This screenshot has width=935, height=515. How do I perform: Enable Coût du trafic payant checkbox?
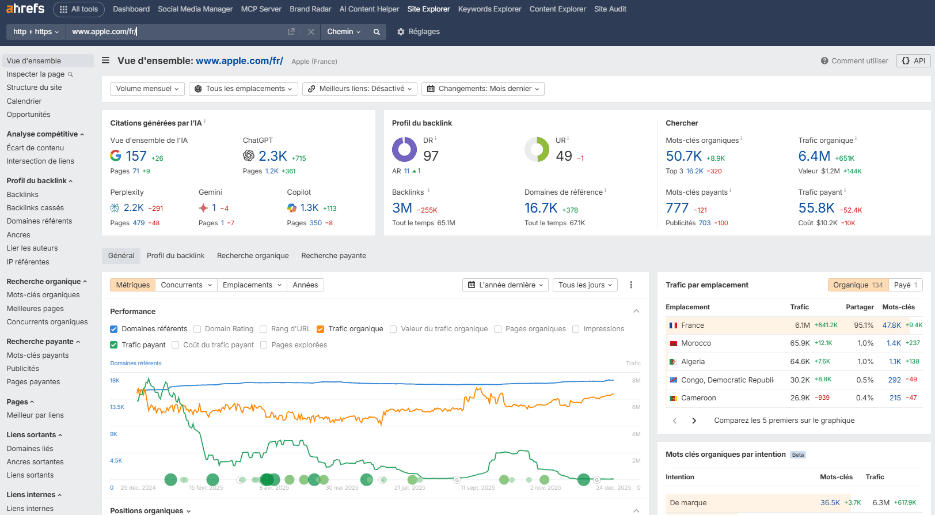pyautogui.click(x=176, y=345)
